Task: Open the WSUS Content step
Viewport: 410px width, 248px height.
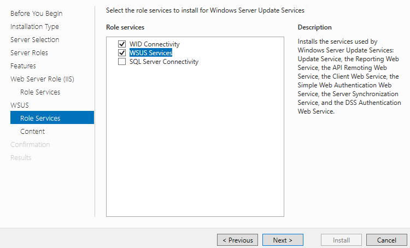Action: [32, 131]
